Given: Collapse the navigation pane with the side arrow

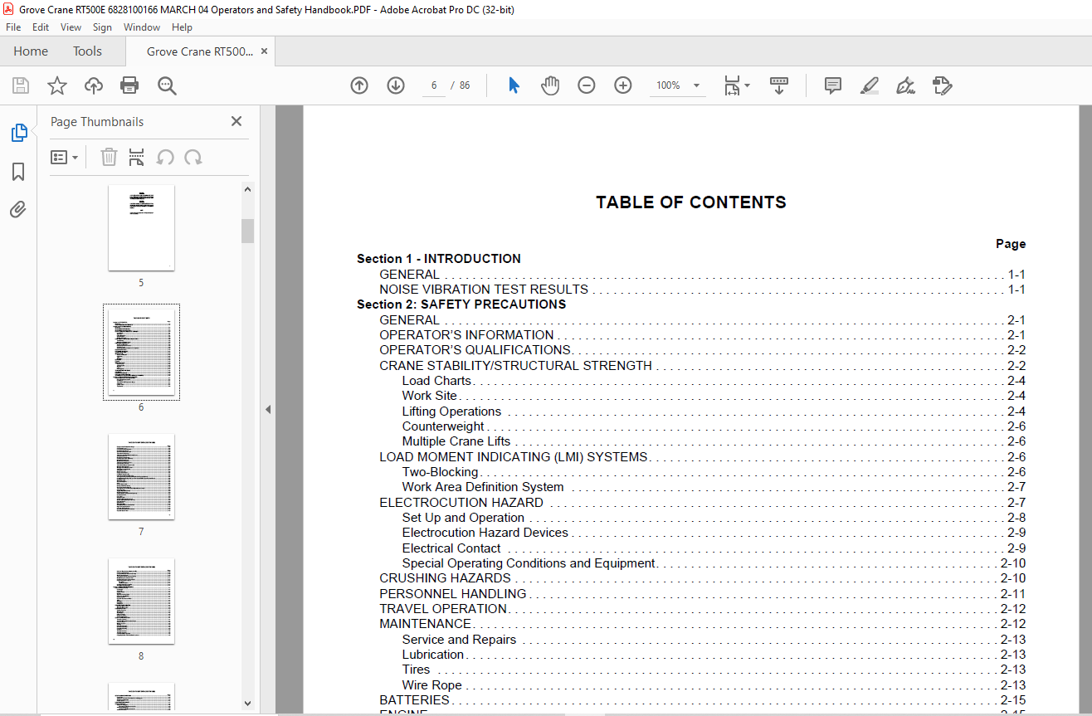Looking at the screenshot, I should click(268, 410).
